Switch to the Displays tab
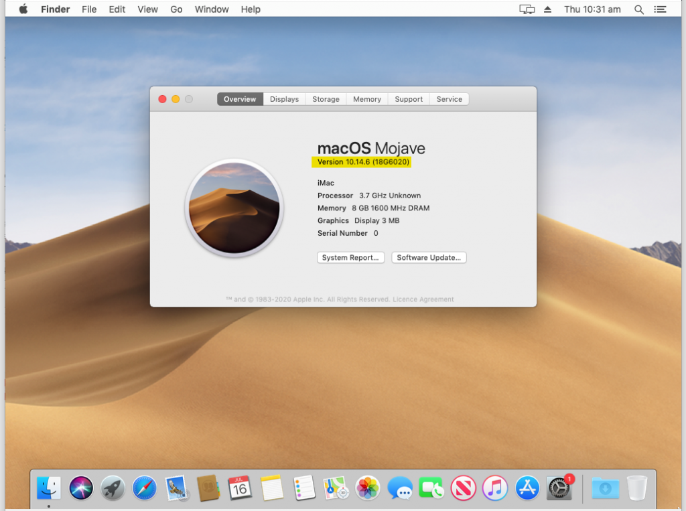Image resolution: width=686 pixels, height=511 pixels. click(x=284, y=99)
